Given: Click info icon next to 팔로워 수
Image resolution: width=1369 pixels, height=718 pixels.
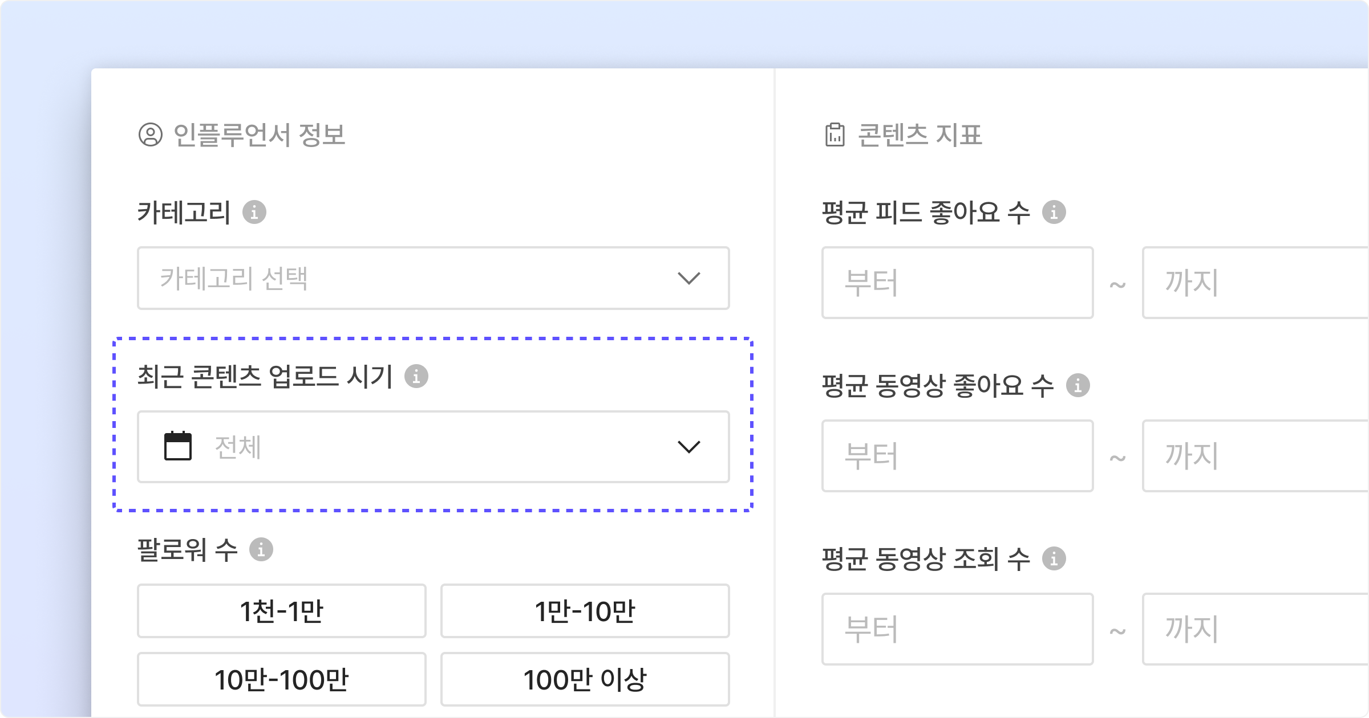Looking at the screenshot, I should pos(261,550).
